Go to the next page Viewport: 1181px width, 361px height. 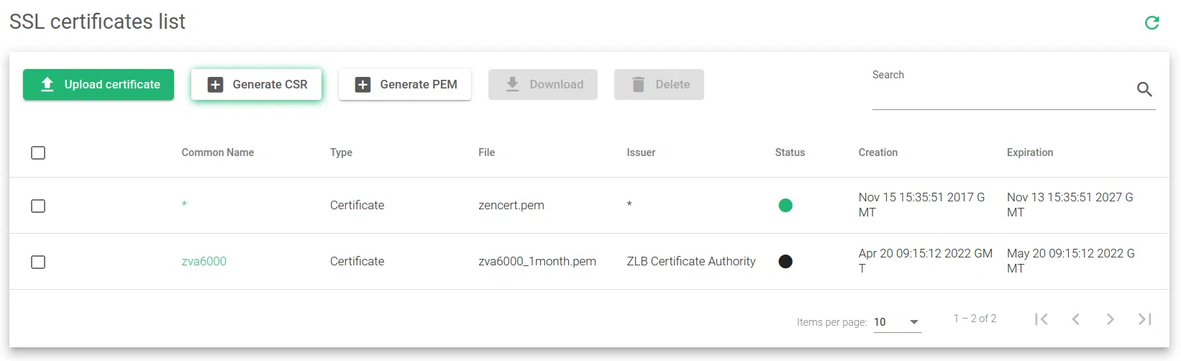1110,319
